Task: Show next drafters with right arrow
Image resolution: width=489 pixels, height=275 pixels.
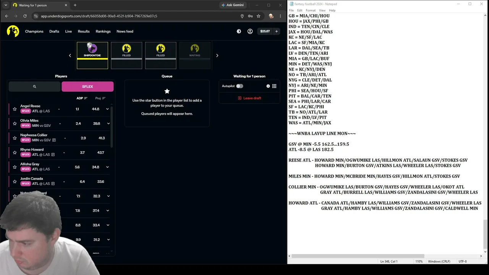Action: point(217,55)
